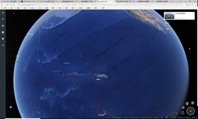Click the compass to reset north

pyautogui.click(x=190, y=111)
